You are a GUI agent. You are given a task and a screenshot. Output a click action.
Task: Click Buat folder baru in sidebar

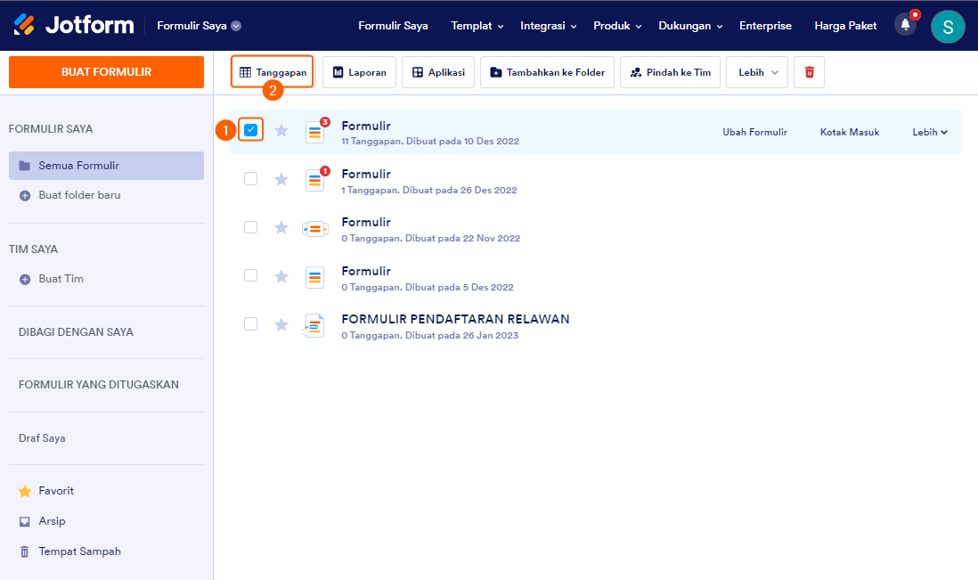click(x=79, y=195)
